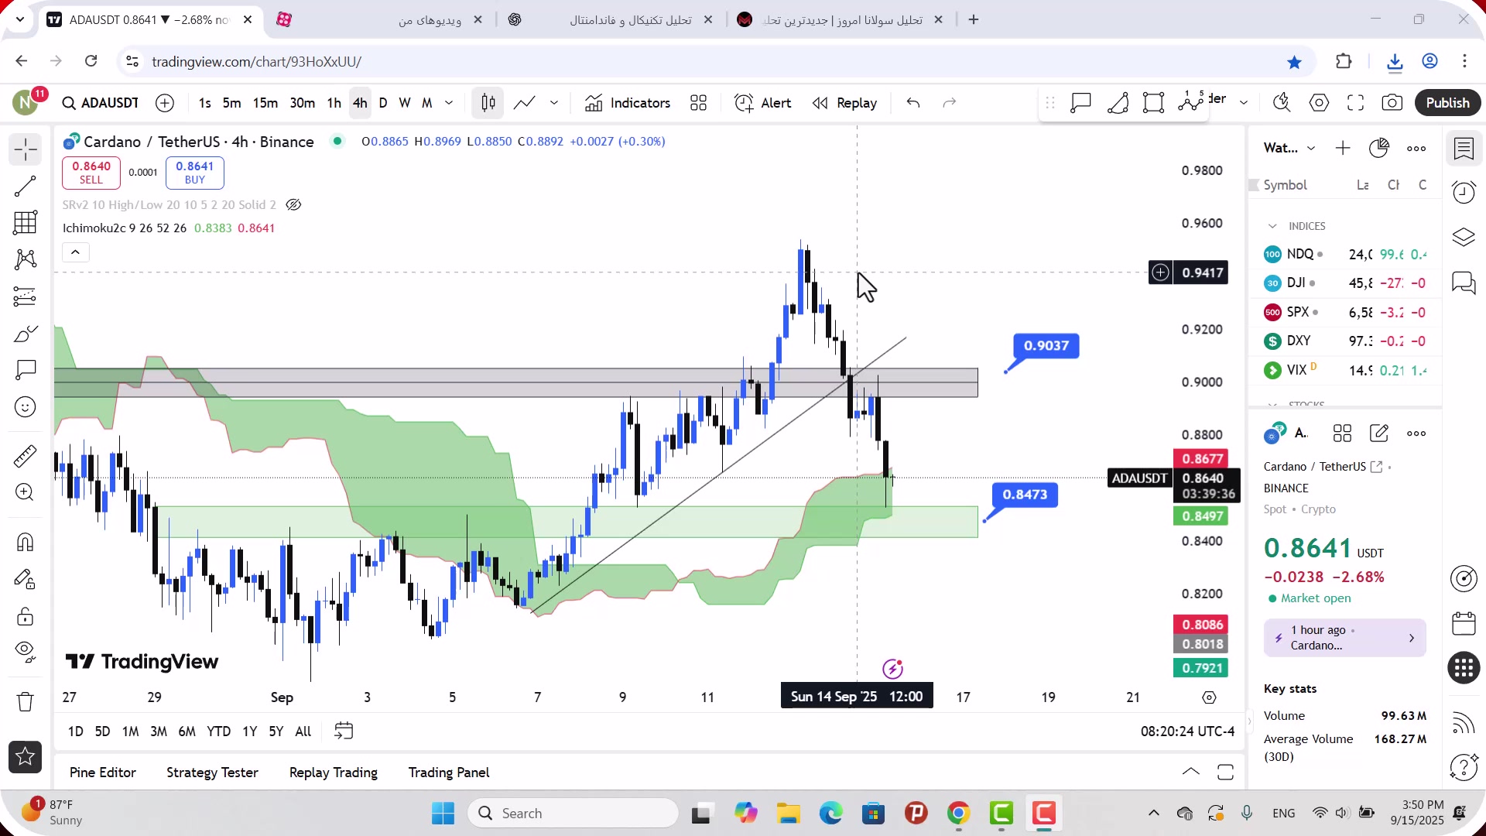Open the Pine Editor tab
Viewport: 1486px width, 836px height.
pyautogui.click(x=102, y=773)
